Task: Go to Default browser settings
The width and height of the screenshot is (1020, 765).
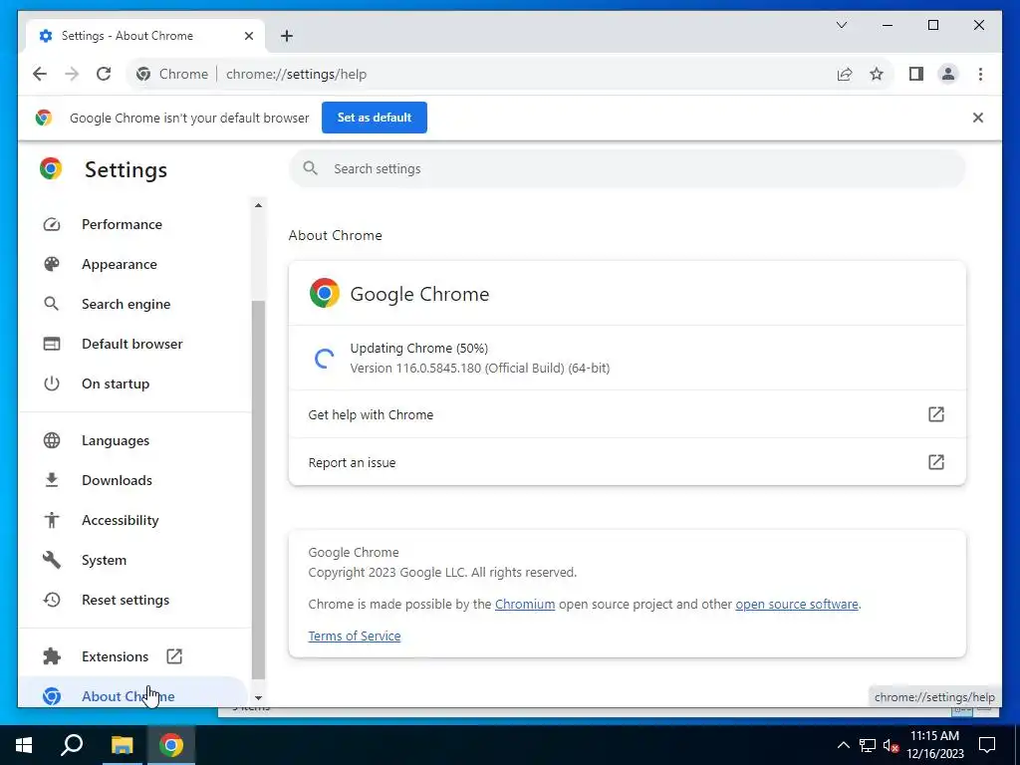Action: click(134, 344)
